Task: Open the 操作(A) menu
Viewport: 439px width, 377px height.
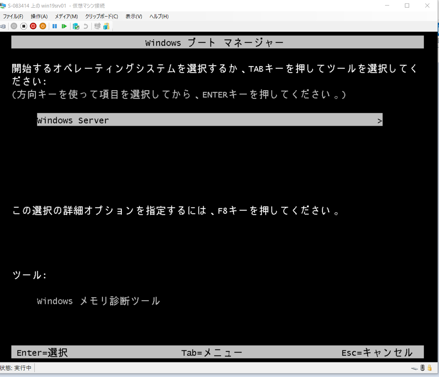Action: 39,17
